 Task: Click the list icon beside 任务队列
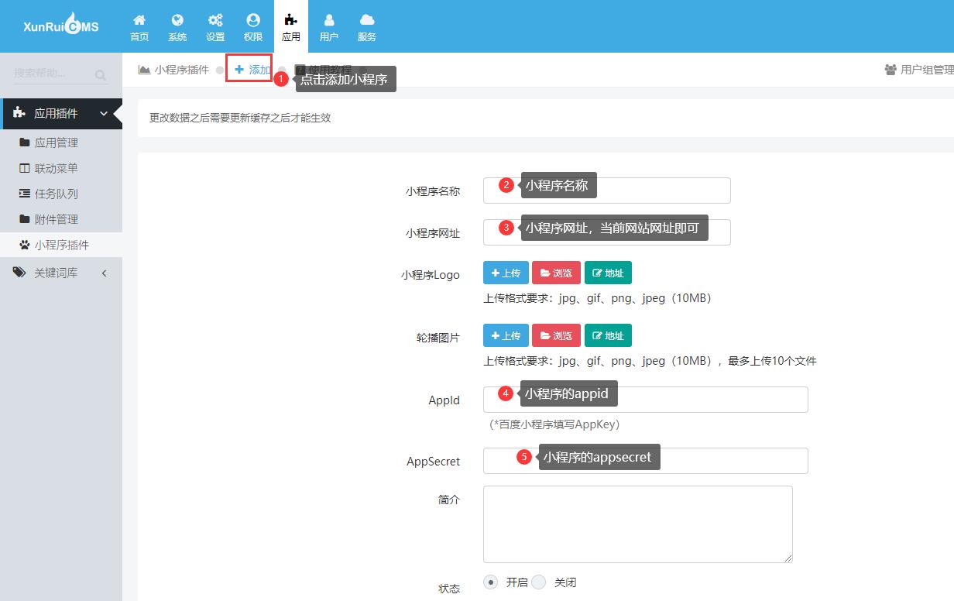pyautogui.click(x=25, y=194)
